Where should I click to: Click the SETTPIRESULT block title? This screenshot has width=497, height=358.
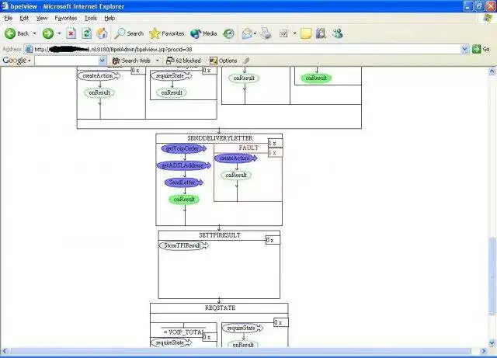(x=220, y=235)
